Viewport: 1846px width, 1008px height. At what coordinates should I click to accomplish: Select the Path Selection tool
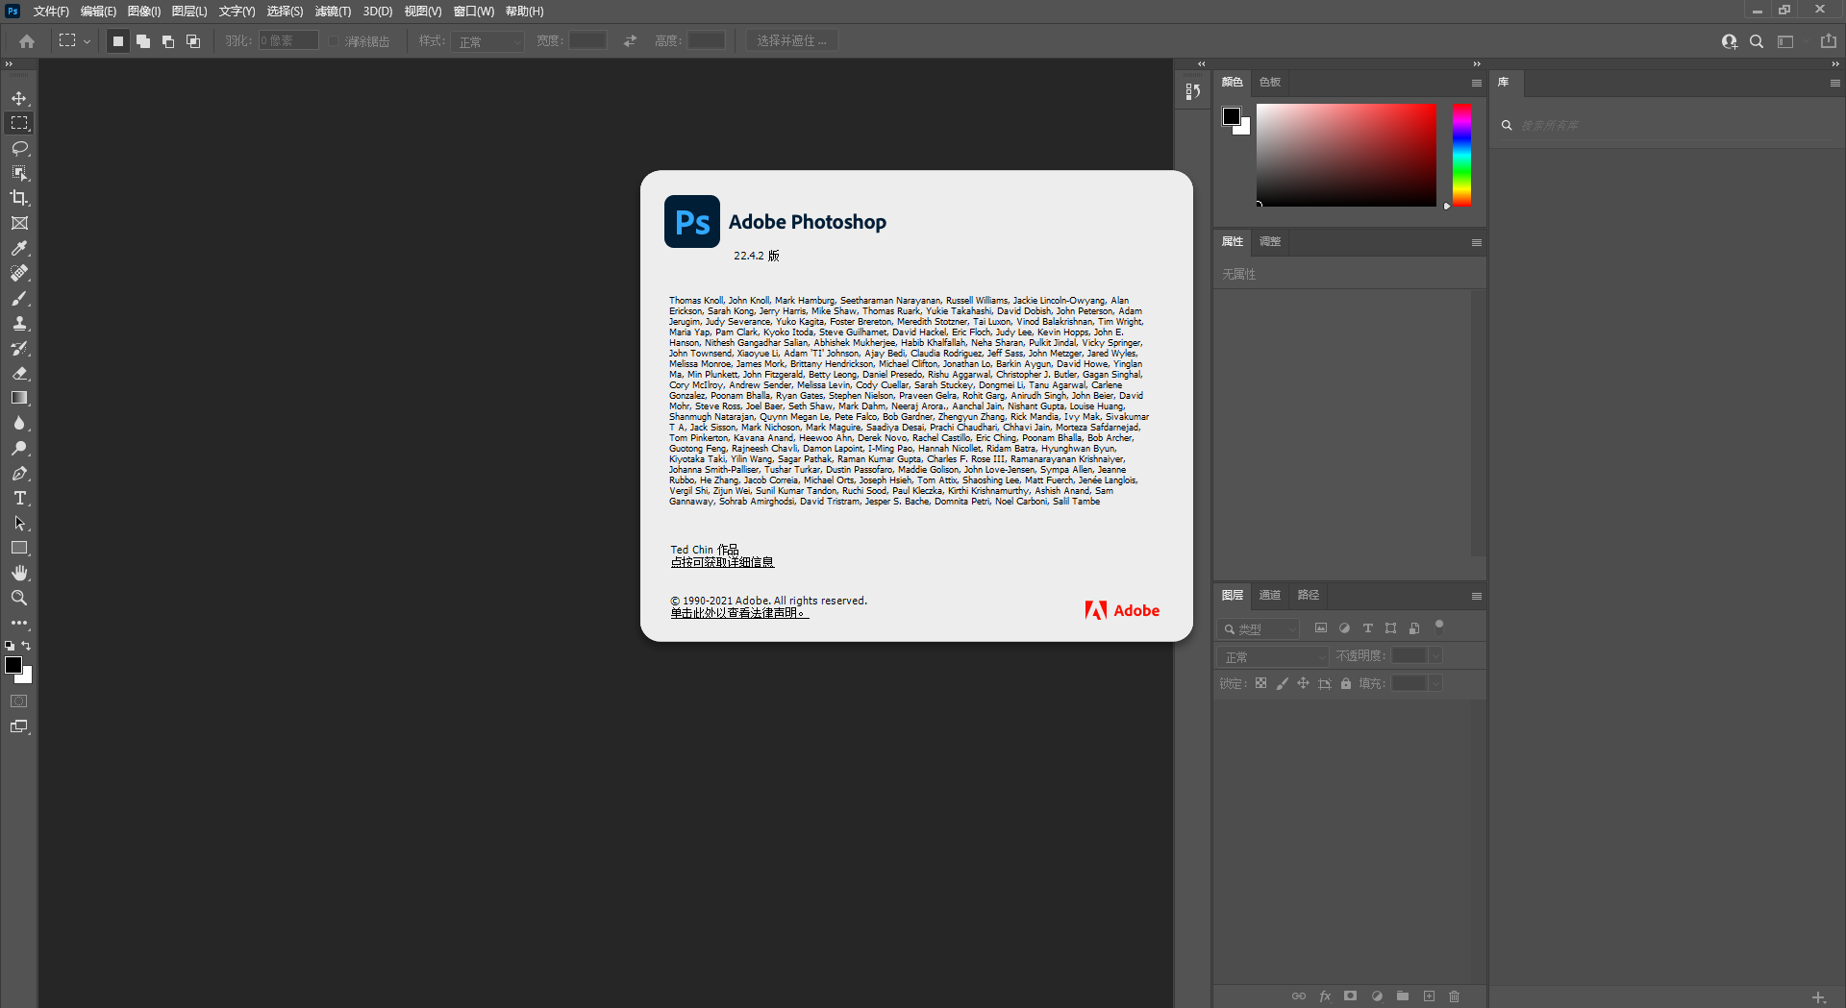point(19,523)
